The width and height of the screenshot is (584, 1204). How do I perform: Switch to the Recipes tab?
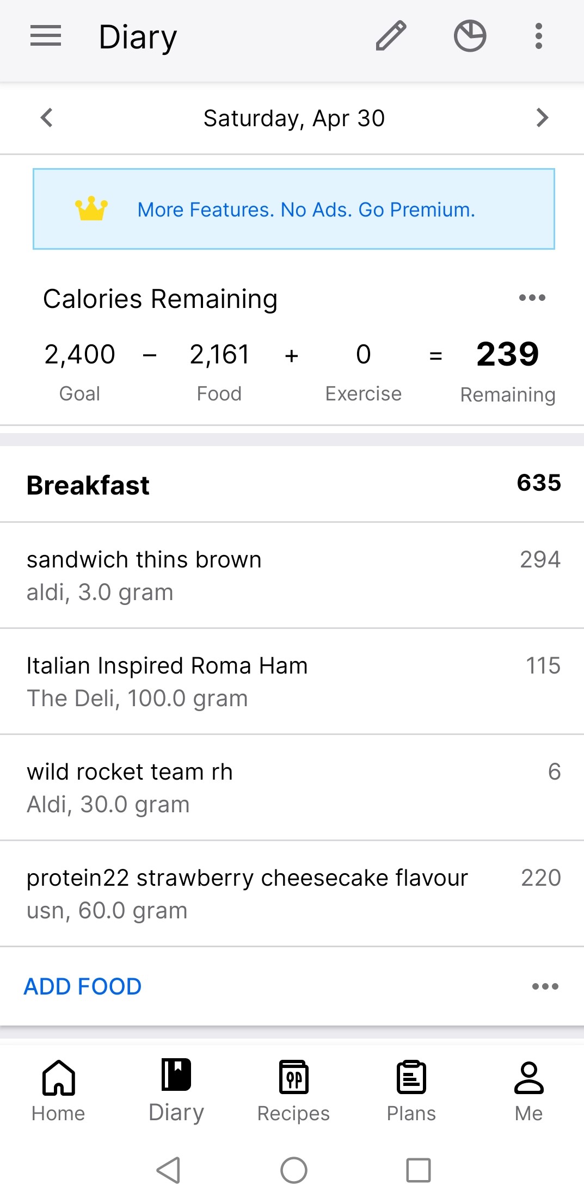(x=293, y=1090)
